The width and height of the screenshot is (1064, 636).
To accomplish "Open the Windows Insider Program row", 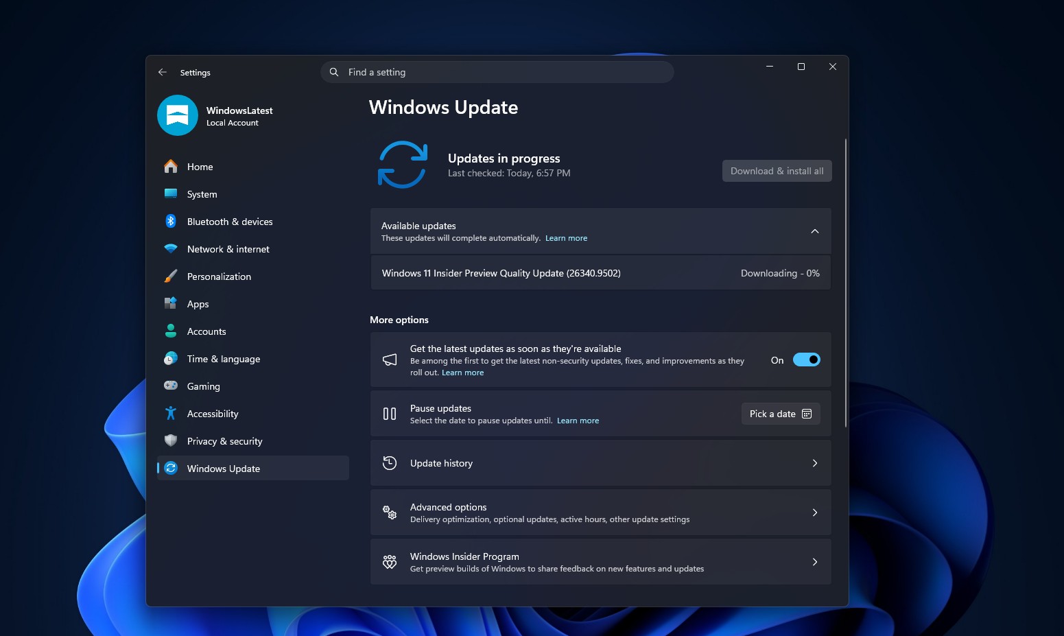I will coord(601,562).
